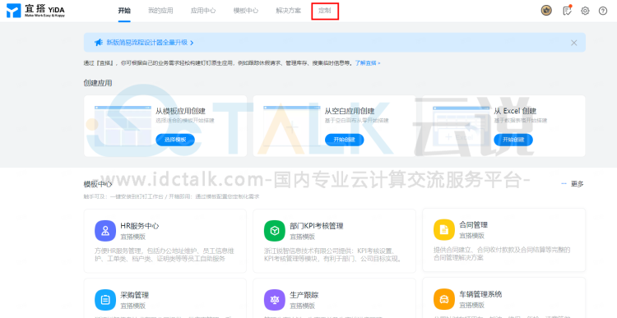Click the 车辆管理系统 car icon
Image resolution: width=617 pixels, height=318 pixels.
[444, 299]
